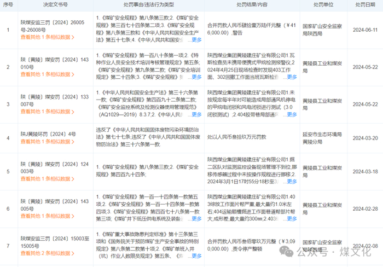
Task: Open similar data link under 煤安罚 133007号
Action: (48, 112)
